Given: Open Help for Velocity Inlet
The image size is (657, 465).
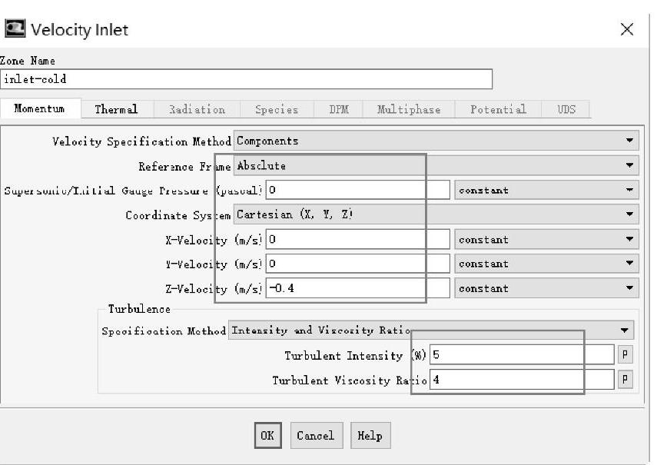Looking at the screenshot, I should 370,436.
